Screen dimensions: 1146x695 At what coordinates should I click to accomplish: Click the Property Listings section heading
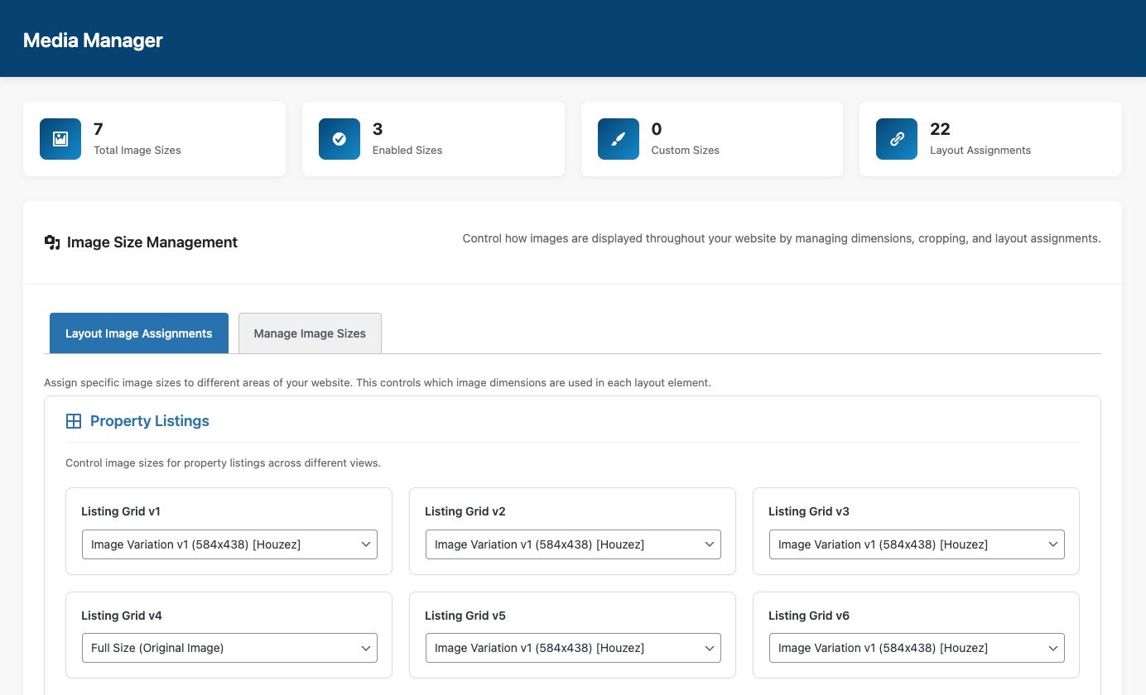pos(150,421)
